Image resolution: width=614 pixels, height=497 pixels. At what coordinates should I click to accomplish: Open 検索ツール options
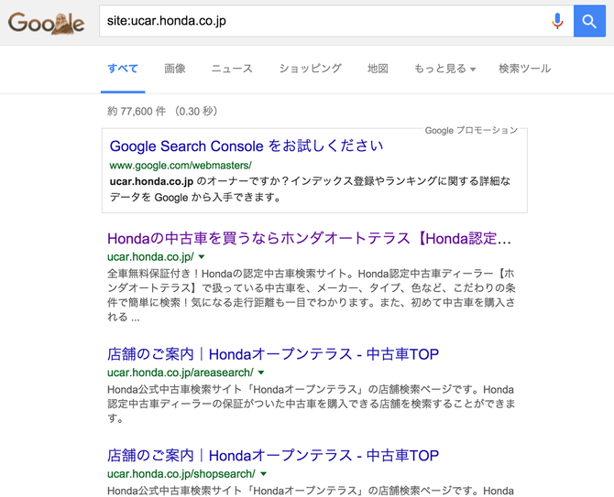[x=525, y=69]
